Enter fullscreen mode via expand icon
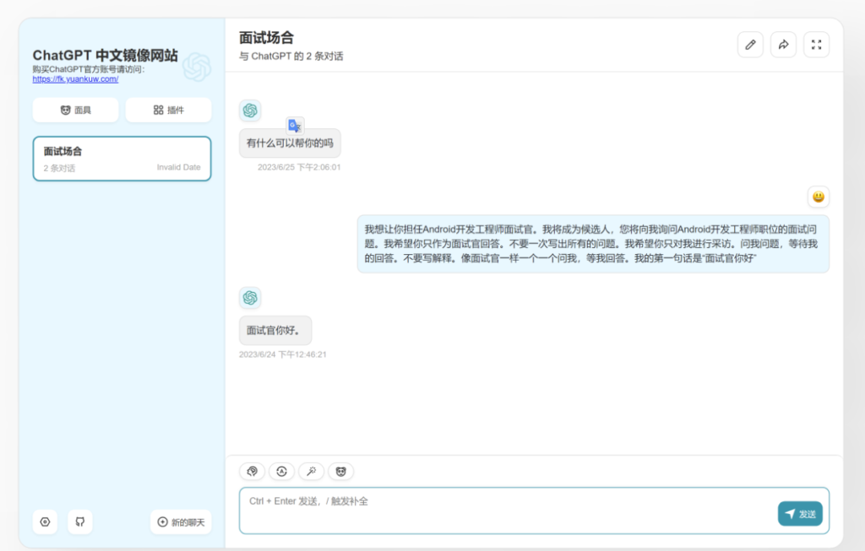Screen dimensions: 865x551 [816, 45]
